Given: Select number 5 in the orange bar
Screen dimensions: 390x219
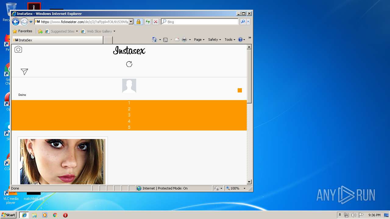Looking at the screenshot, I should [x=129, y=127].
